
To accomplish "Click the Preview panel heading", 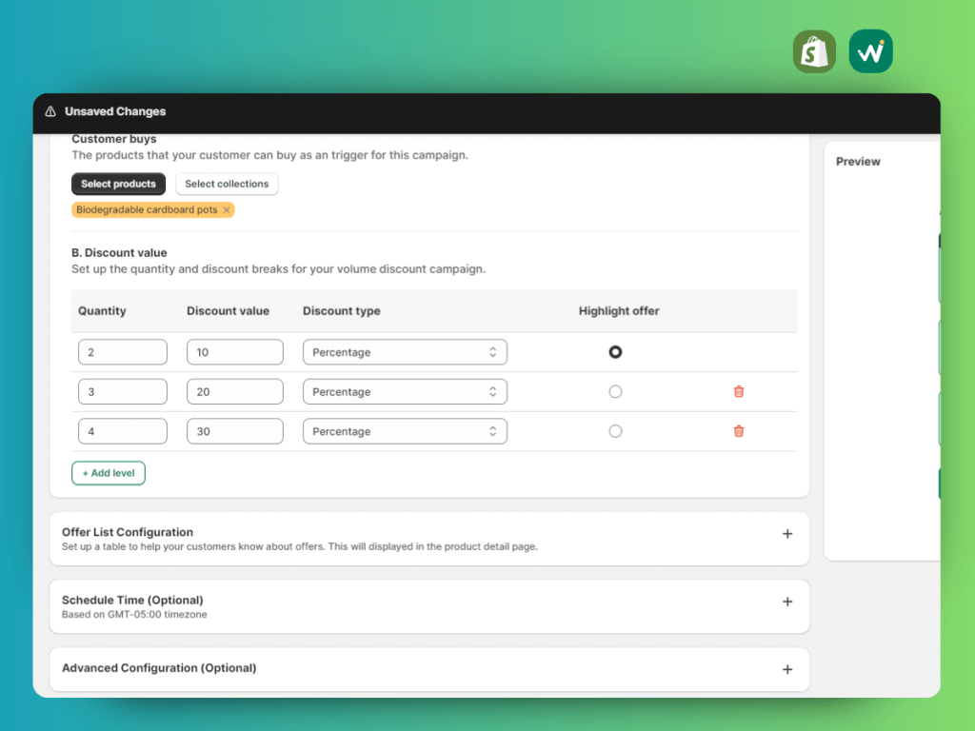I will [x=858, y=162].
